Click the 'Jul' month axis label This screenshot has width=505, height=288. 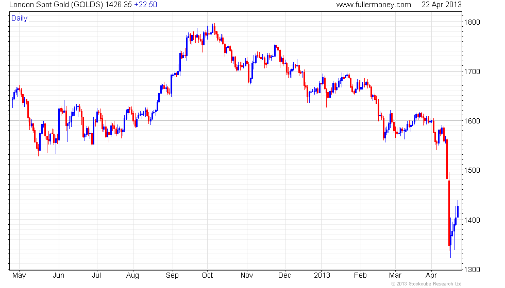point(97,276)
